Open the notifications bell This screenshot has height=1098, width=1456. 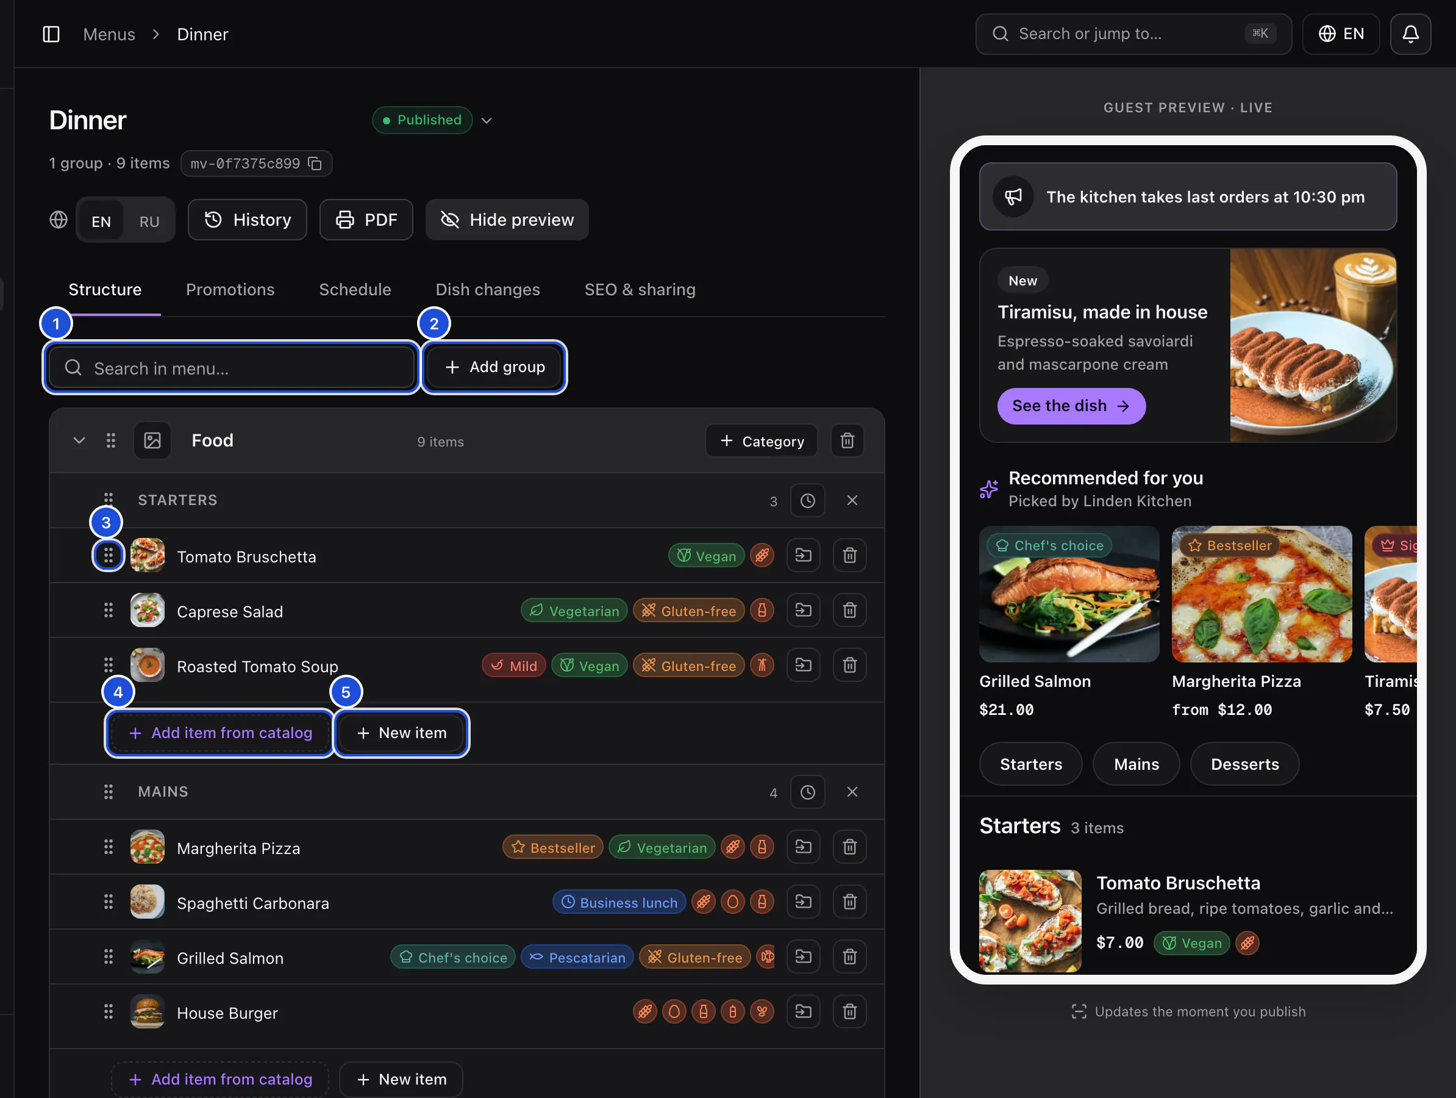point(1410,34)
